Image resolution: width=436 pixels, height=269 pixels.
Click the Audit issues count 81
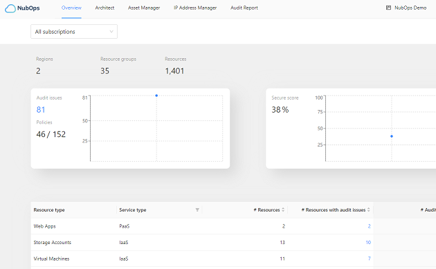coord(41,110)
